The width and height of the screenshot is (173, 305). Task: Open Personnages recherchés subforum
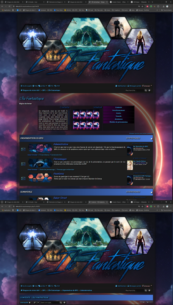click(x=65, y=170)
